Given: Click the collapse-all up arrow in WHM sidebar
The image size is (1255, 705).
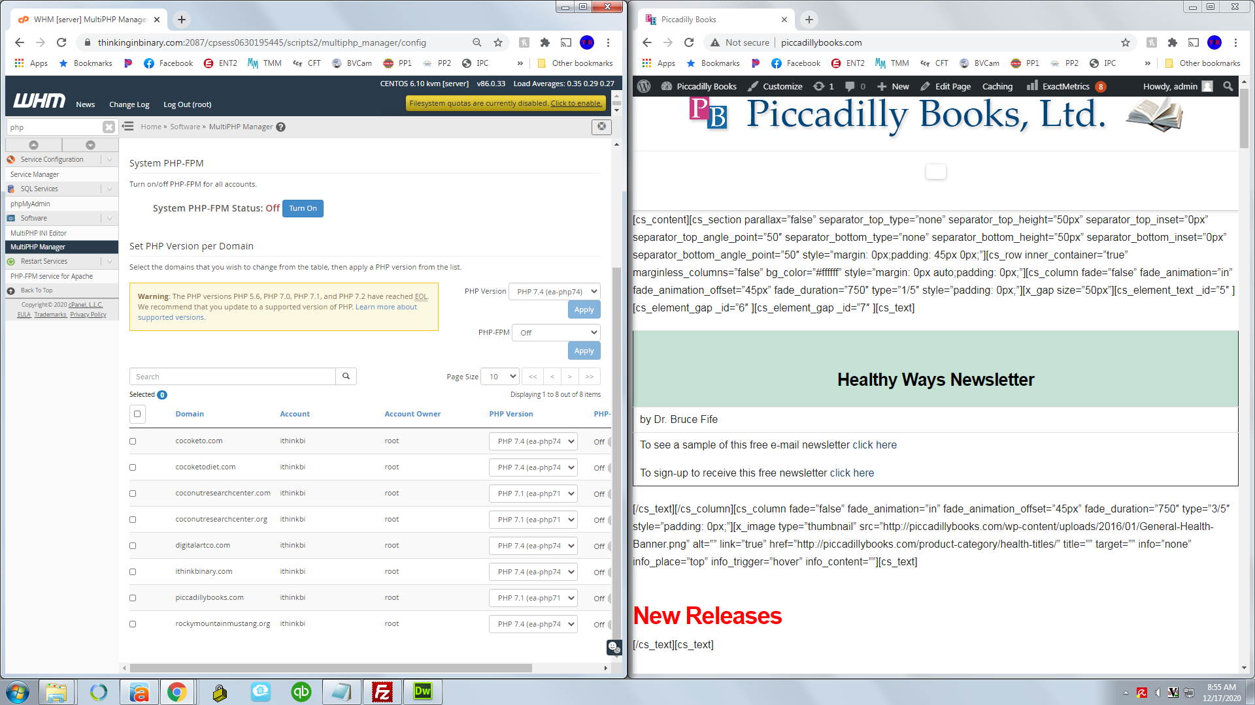Looking at the screenshot, I should 33,145.
